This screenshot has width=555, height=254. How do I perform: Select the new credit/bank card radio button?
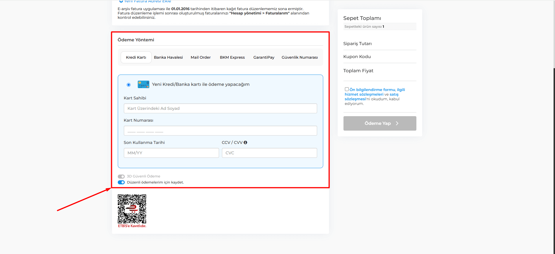[x=129, y=85]
